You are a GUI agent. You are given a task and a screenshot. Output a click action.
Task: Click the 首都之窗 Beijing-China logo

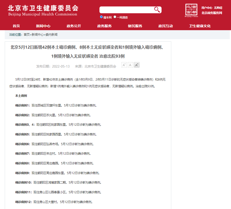pyautogui.click(x=191, y=10)
